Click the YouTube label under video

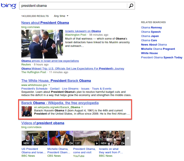[x=79, y=156]
